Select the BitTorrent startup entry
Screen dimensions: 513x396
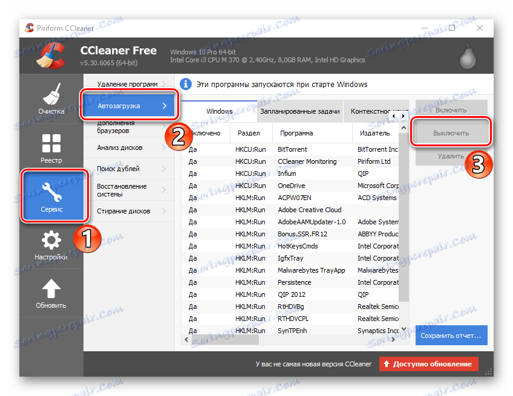(x=290, y=149)
